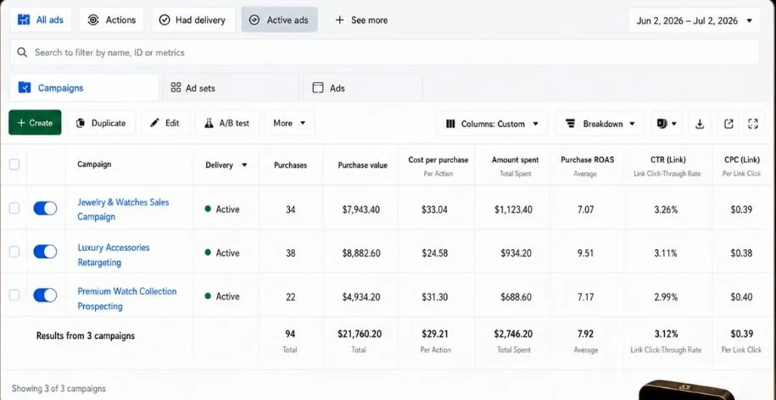Check the Premium Watch Collection Prospecting box
This screenshot has height=400, width=776.
tap(14, 295)
